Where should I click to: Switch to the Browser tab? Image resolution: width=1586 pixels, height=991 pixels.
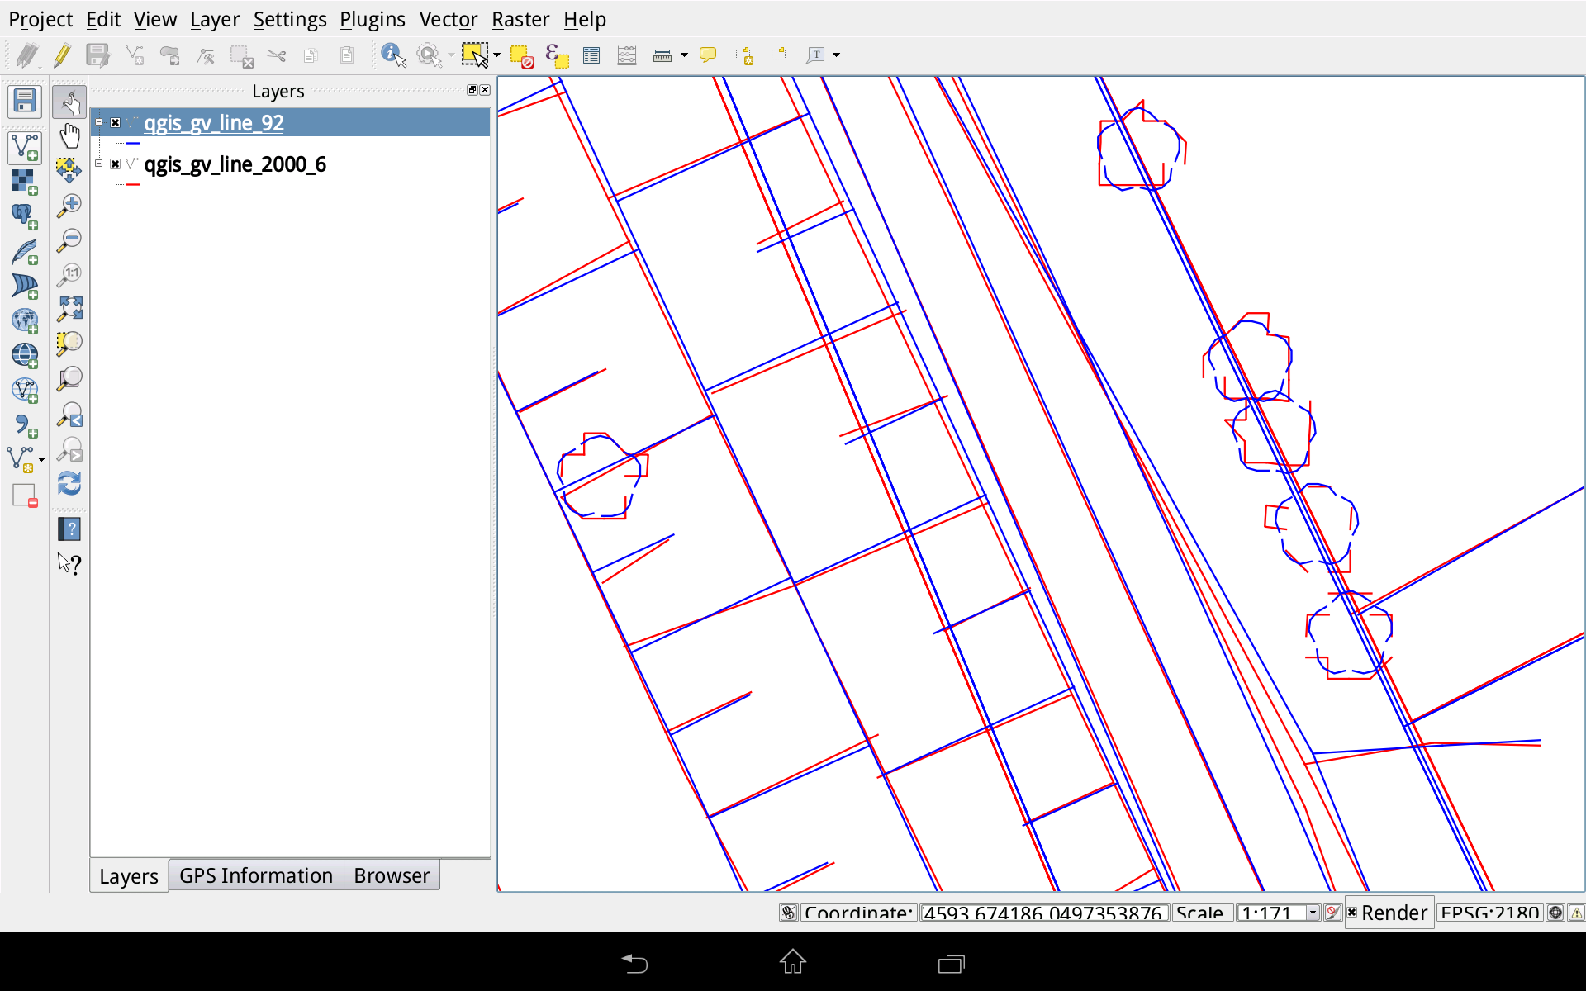pos(391,875)
